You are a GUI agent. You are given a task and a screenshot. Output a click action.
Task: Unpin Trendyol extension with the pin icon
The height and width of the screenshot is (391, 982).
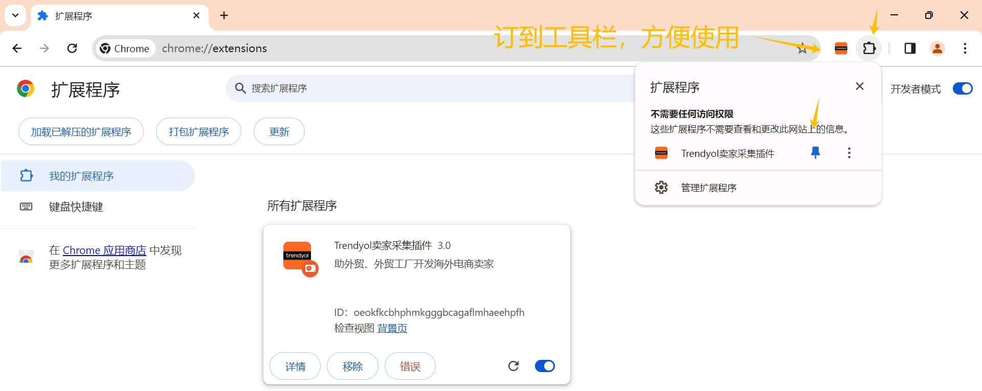(x=816, y=153)
